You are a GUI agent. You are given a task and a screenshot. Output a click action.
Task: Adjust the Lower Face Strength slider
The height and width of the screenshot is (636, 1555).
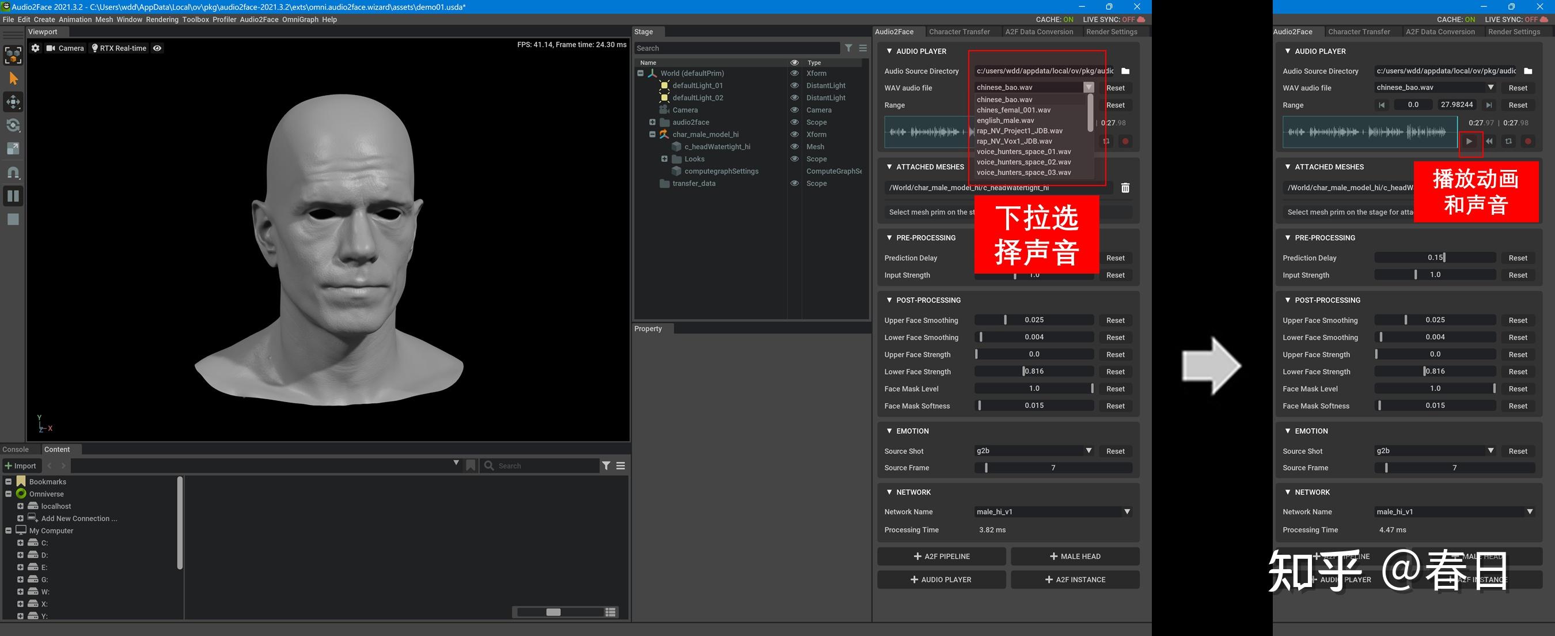(x=1033, y=372)
